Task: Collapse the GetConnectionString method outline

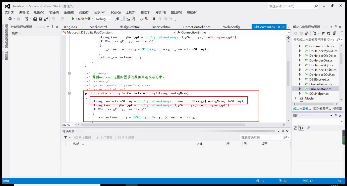Action: tap(69, 93)
